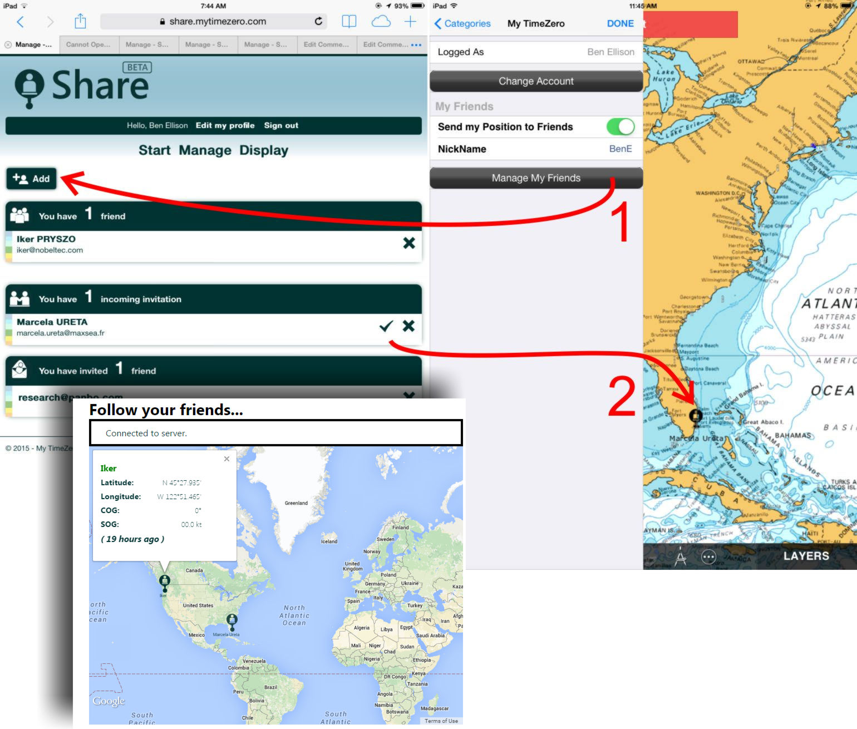Close the first Manage tab
This screenshot has height=729, width=857.
pyautogui.click(x=8, y=45)
